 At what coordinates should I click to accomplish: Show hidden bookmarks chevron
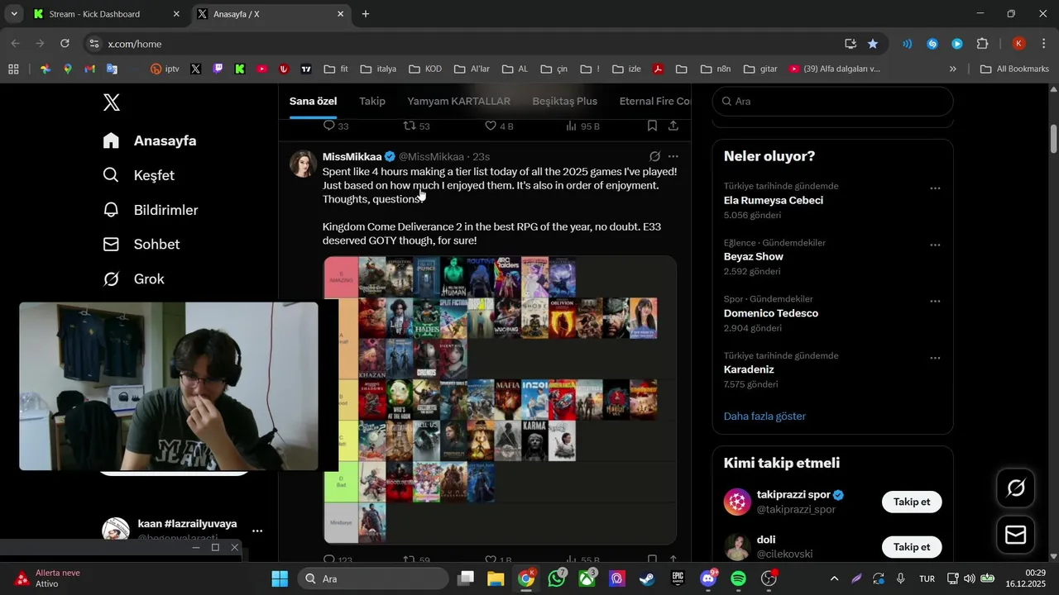(x=952, y=69)
